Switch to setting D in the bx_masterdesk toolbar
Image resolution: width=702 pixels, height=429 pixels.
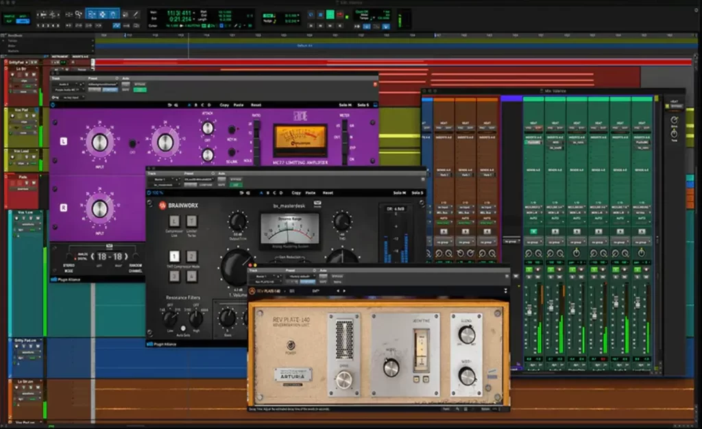(281, 193)
